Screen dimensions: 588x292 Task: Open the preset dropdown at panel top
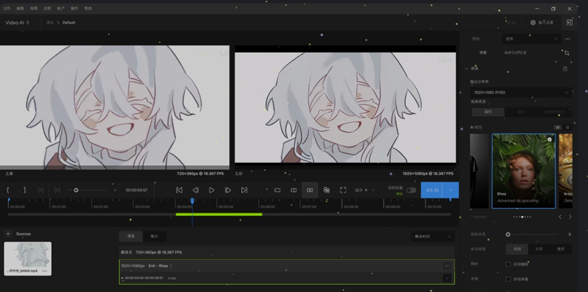(531, 39)
